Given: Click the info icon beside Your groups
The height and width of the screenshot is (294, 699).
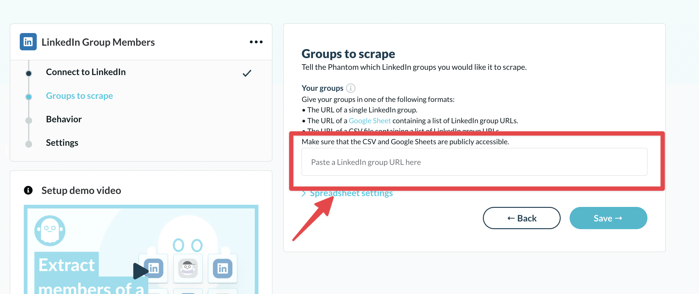Looking at the screenshot, I should pos(351,88).
